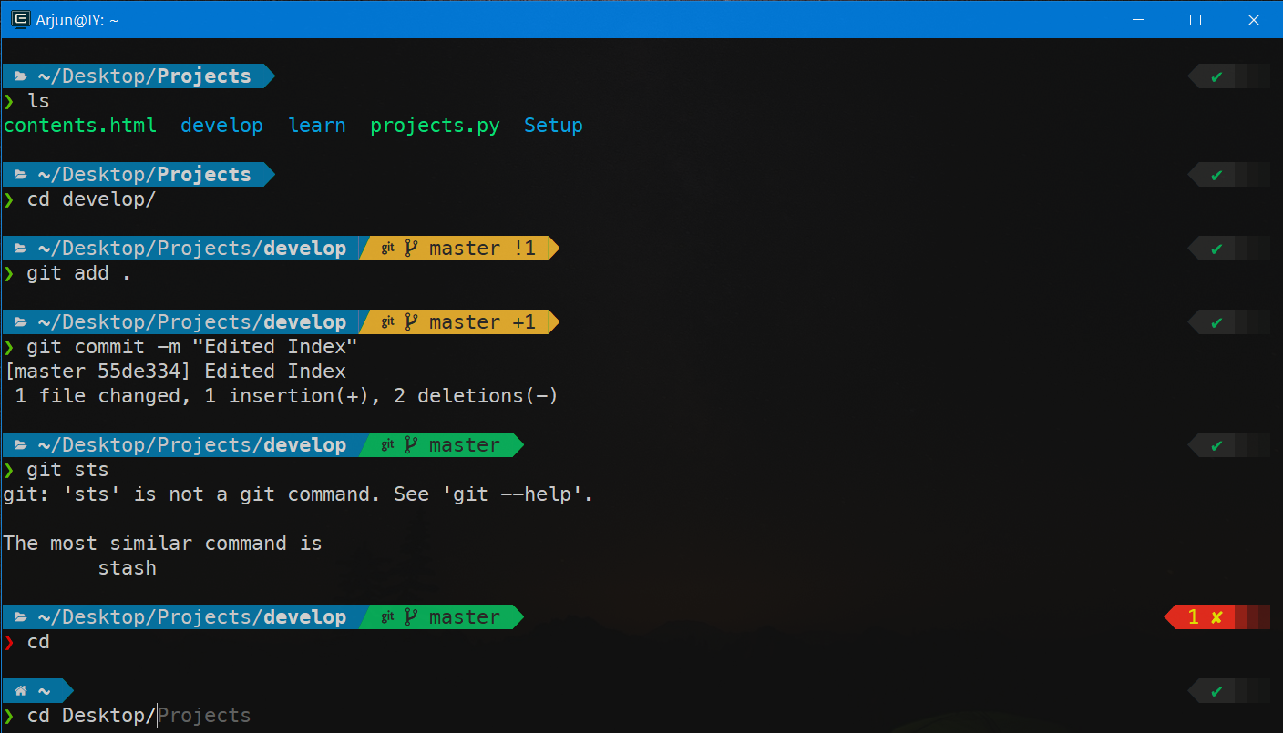Click the yellow 'master !1' git segment
The width and height of the screenshot is (1283, 733).
pos(458,249)
